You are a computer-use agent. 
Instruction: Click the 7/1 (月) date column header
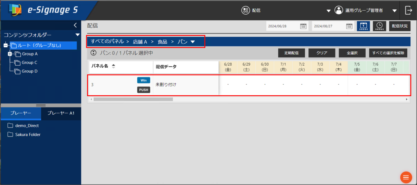click(x=283, y=67)
